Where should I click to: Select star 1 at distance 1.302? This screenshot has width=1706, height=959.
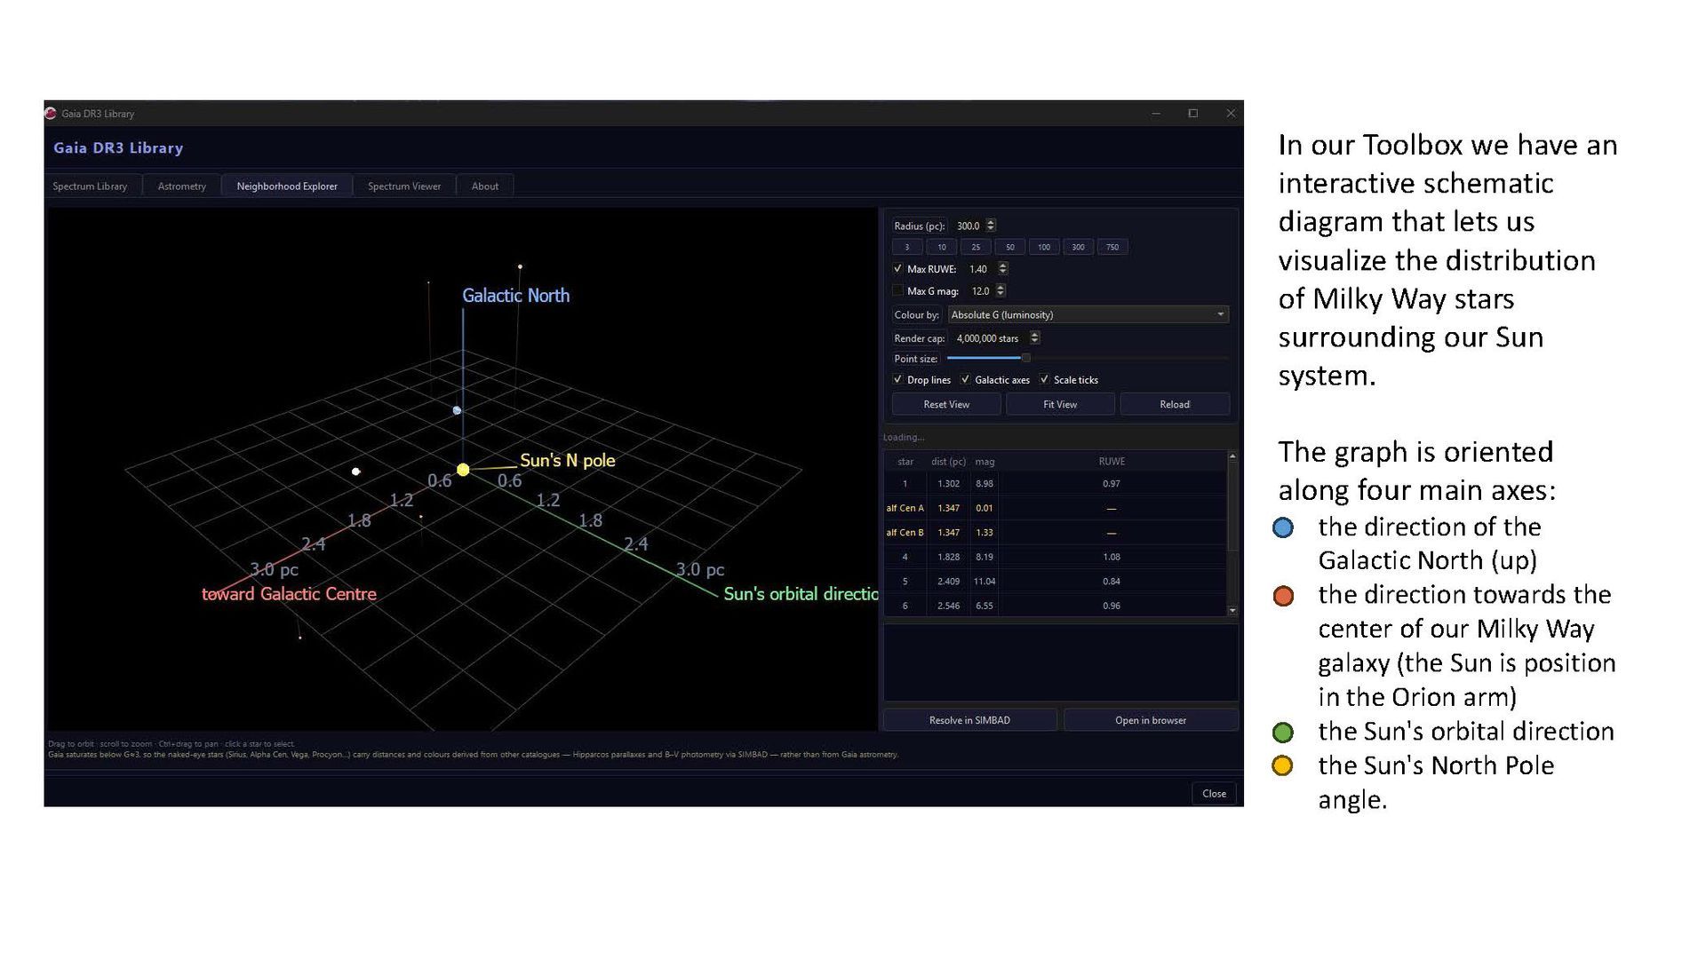click(x=1055, y=484)
